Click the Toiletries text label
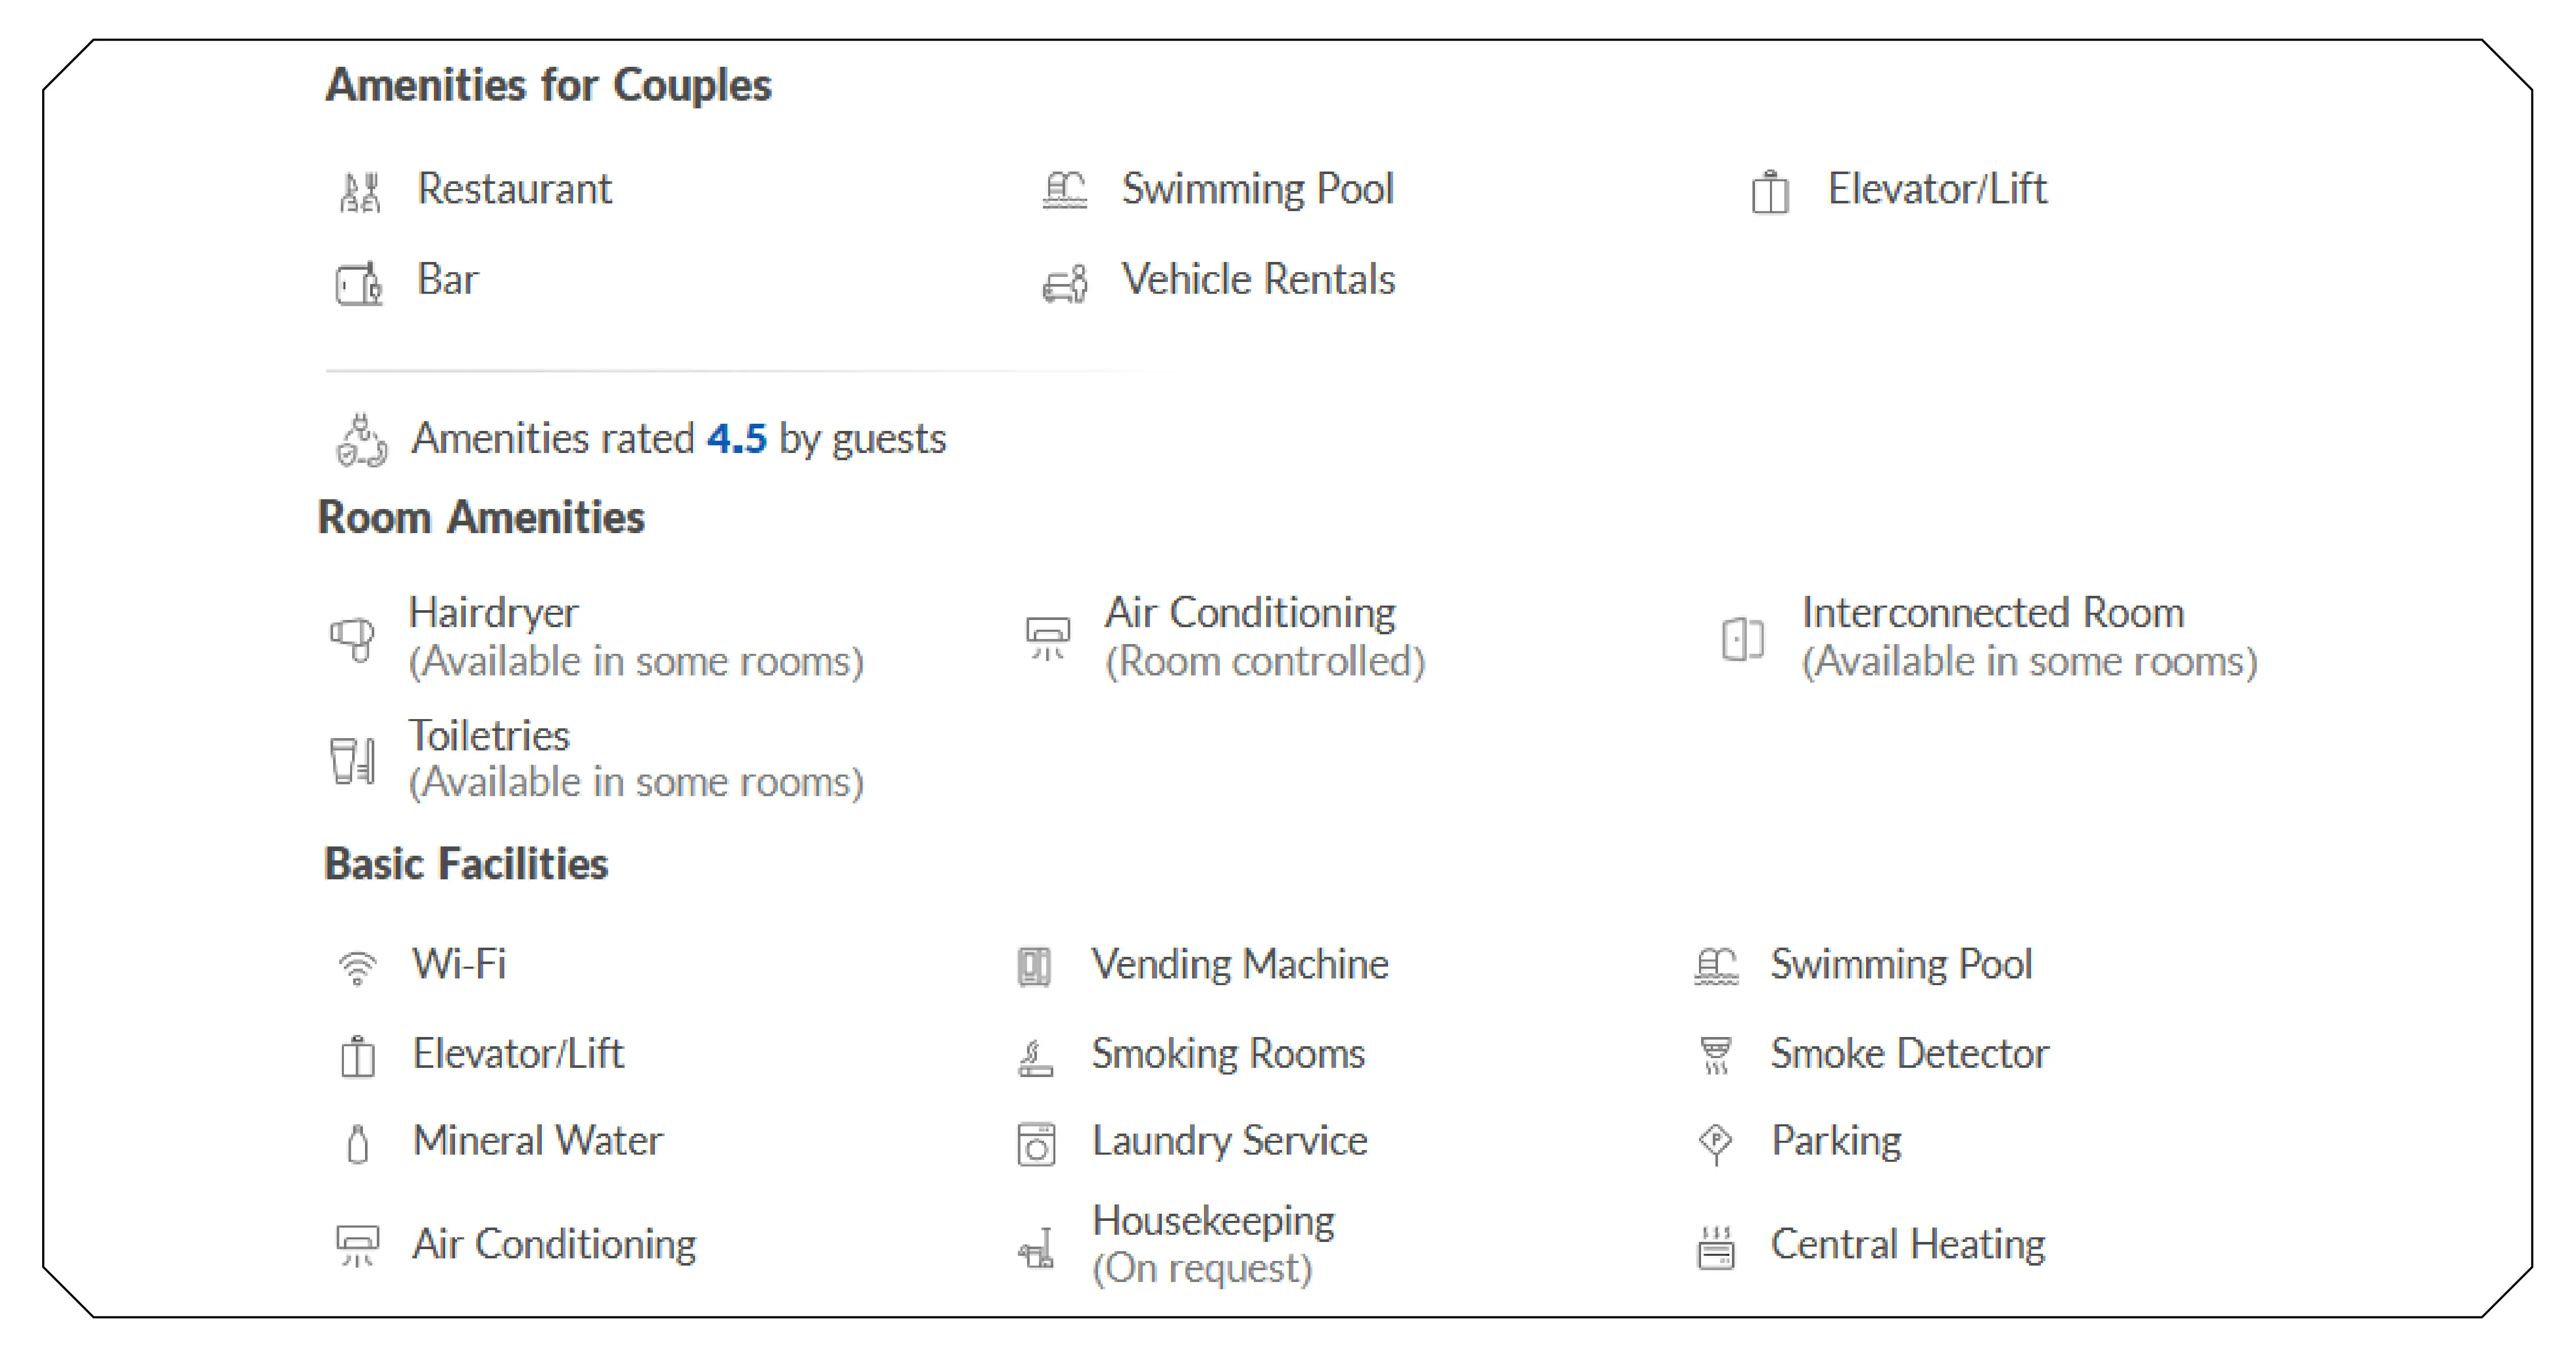 (489, 737)
